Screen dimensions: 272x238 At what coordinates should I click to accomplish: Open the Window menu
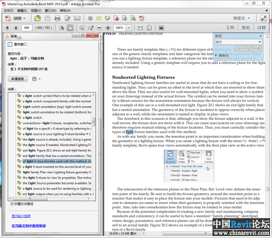pyautogui.click(x=50, y=11)
